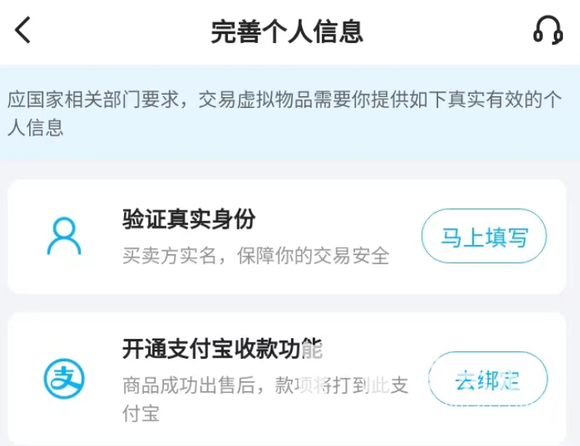Viewport: 580px width, 446px height.
Task: Click empty header space left of the title
Action: coord(116,32)
